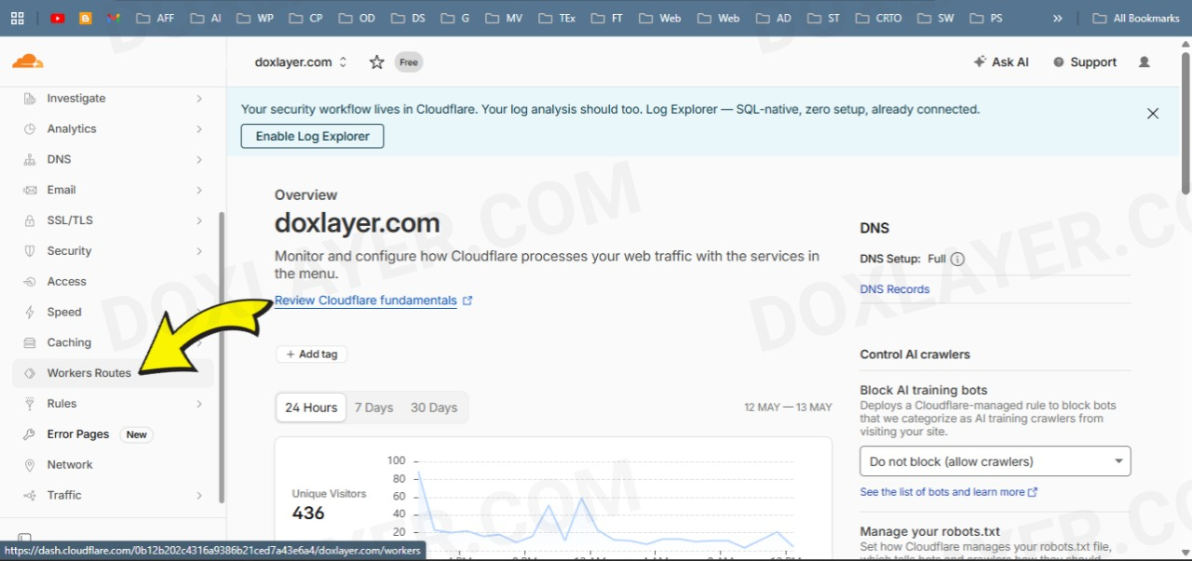Click the Add tag button

311,354
